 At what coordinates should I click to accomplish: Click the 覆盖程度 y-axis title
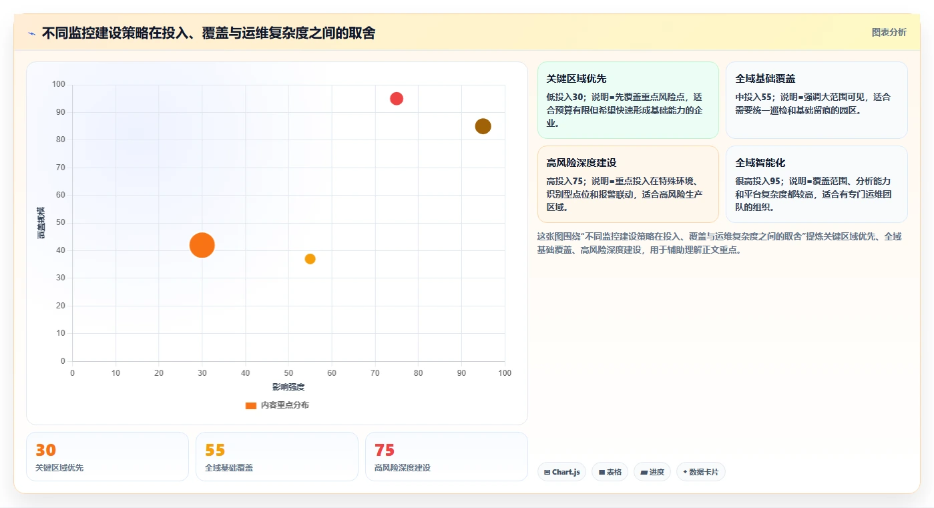point(41,223)
